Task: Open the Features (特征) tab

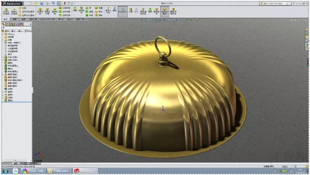Action: tap(5, 19)
